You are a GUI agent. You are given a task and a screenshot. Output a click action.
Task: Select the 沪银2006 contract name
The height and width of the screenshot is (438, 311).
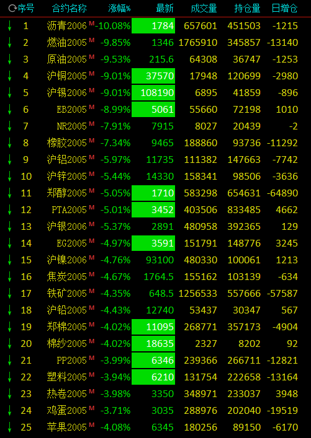(x=67, y=227)
